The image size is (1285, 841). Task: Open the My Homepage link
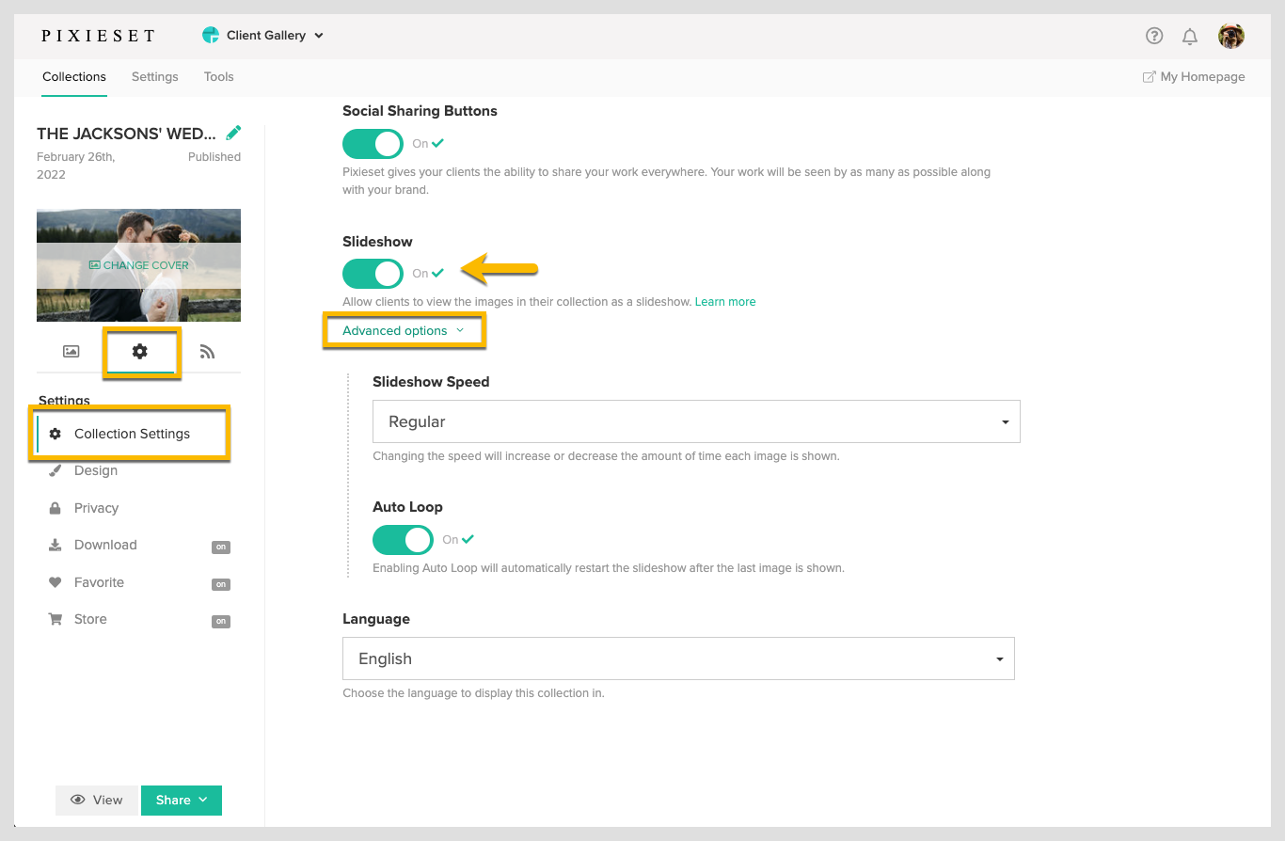click(1194, 77)
